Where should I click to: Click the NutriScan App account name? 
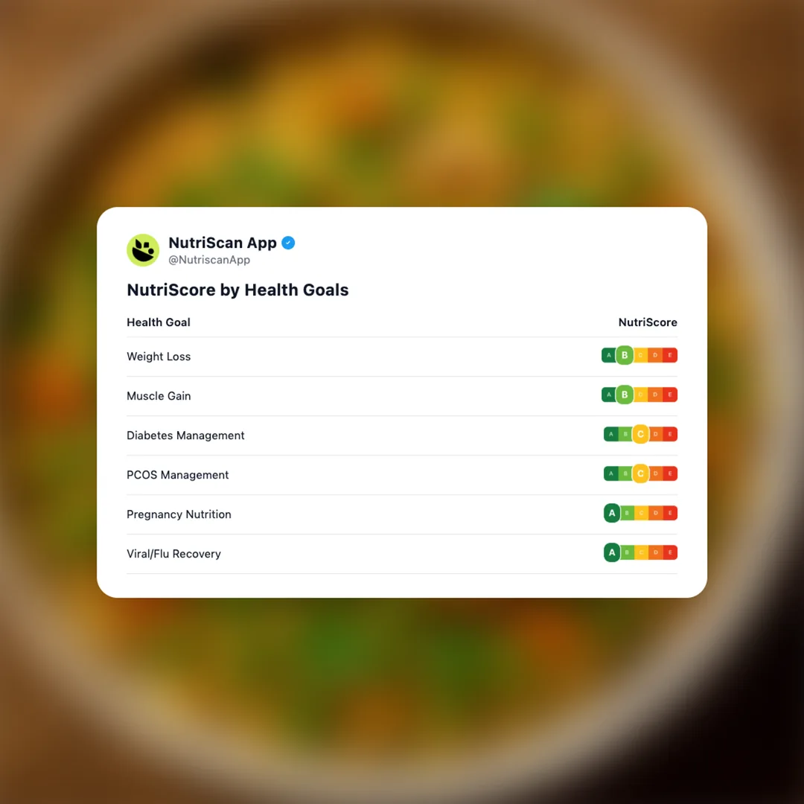click(x=223, y=243)
